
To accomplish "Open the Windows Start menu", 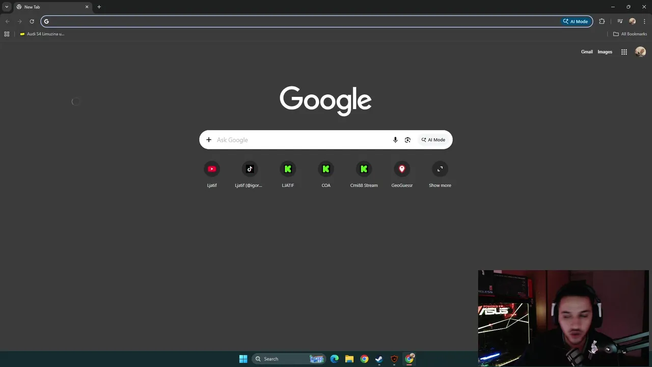I will pos(243,359).
